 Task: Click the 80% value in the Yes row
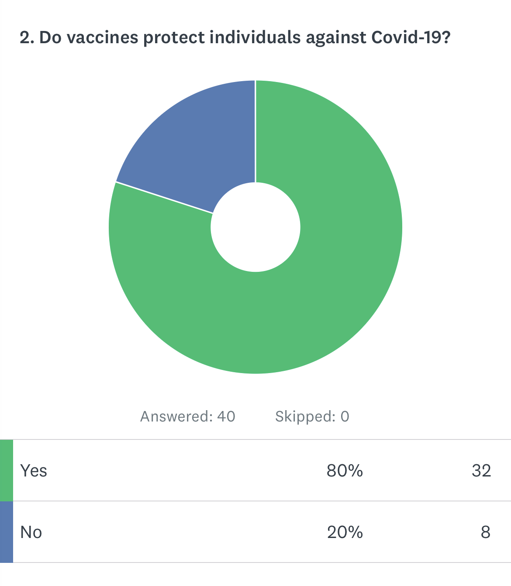click(x=345, y=471)
